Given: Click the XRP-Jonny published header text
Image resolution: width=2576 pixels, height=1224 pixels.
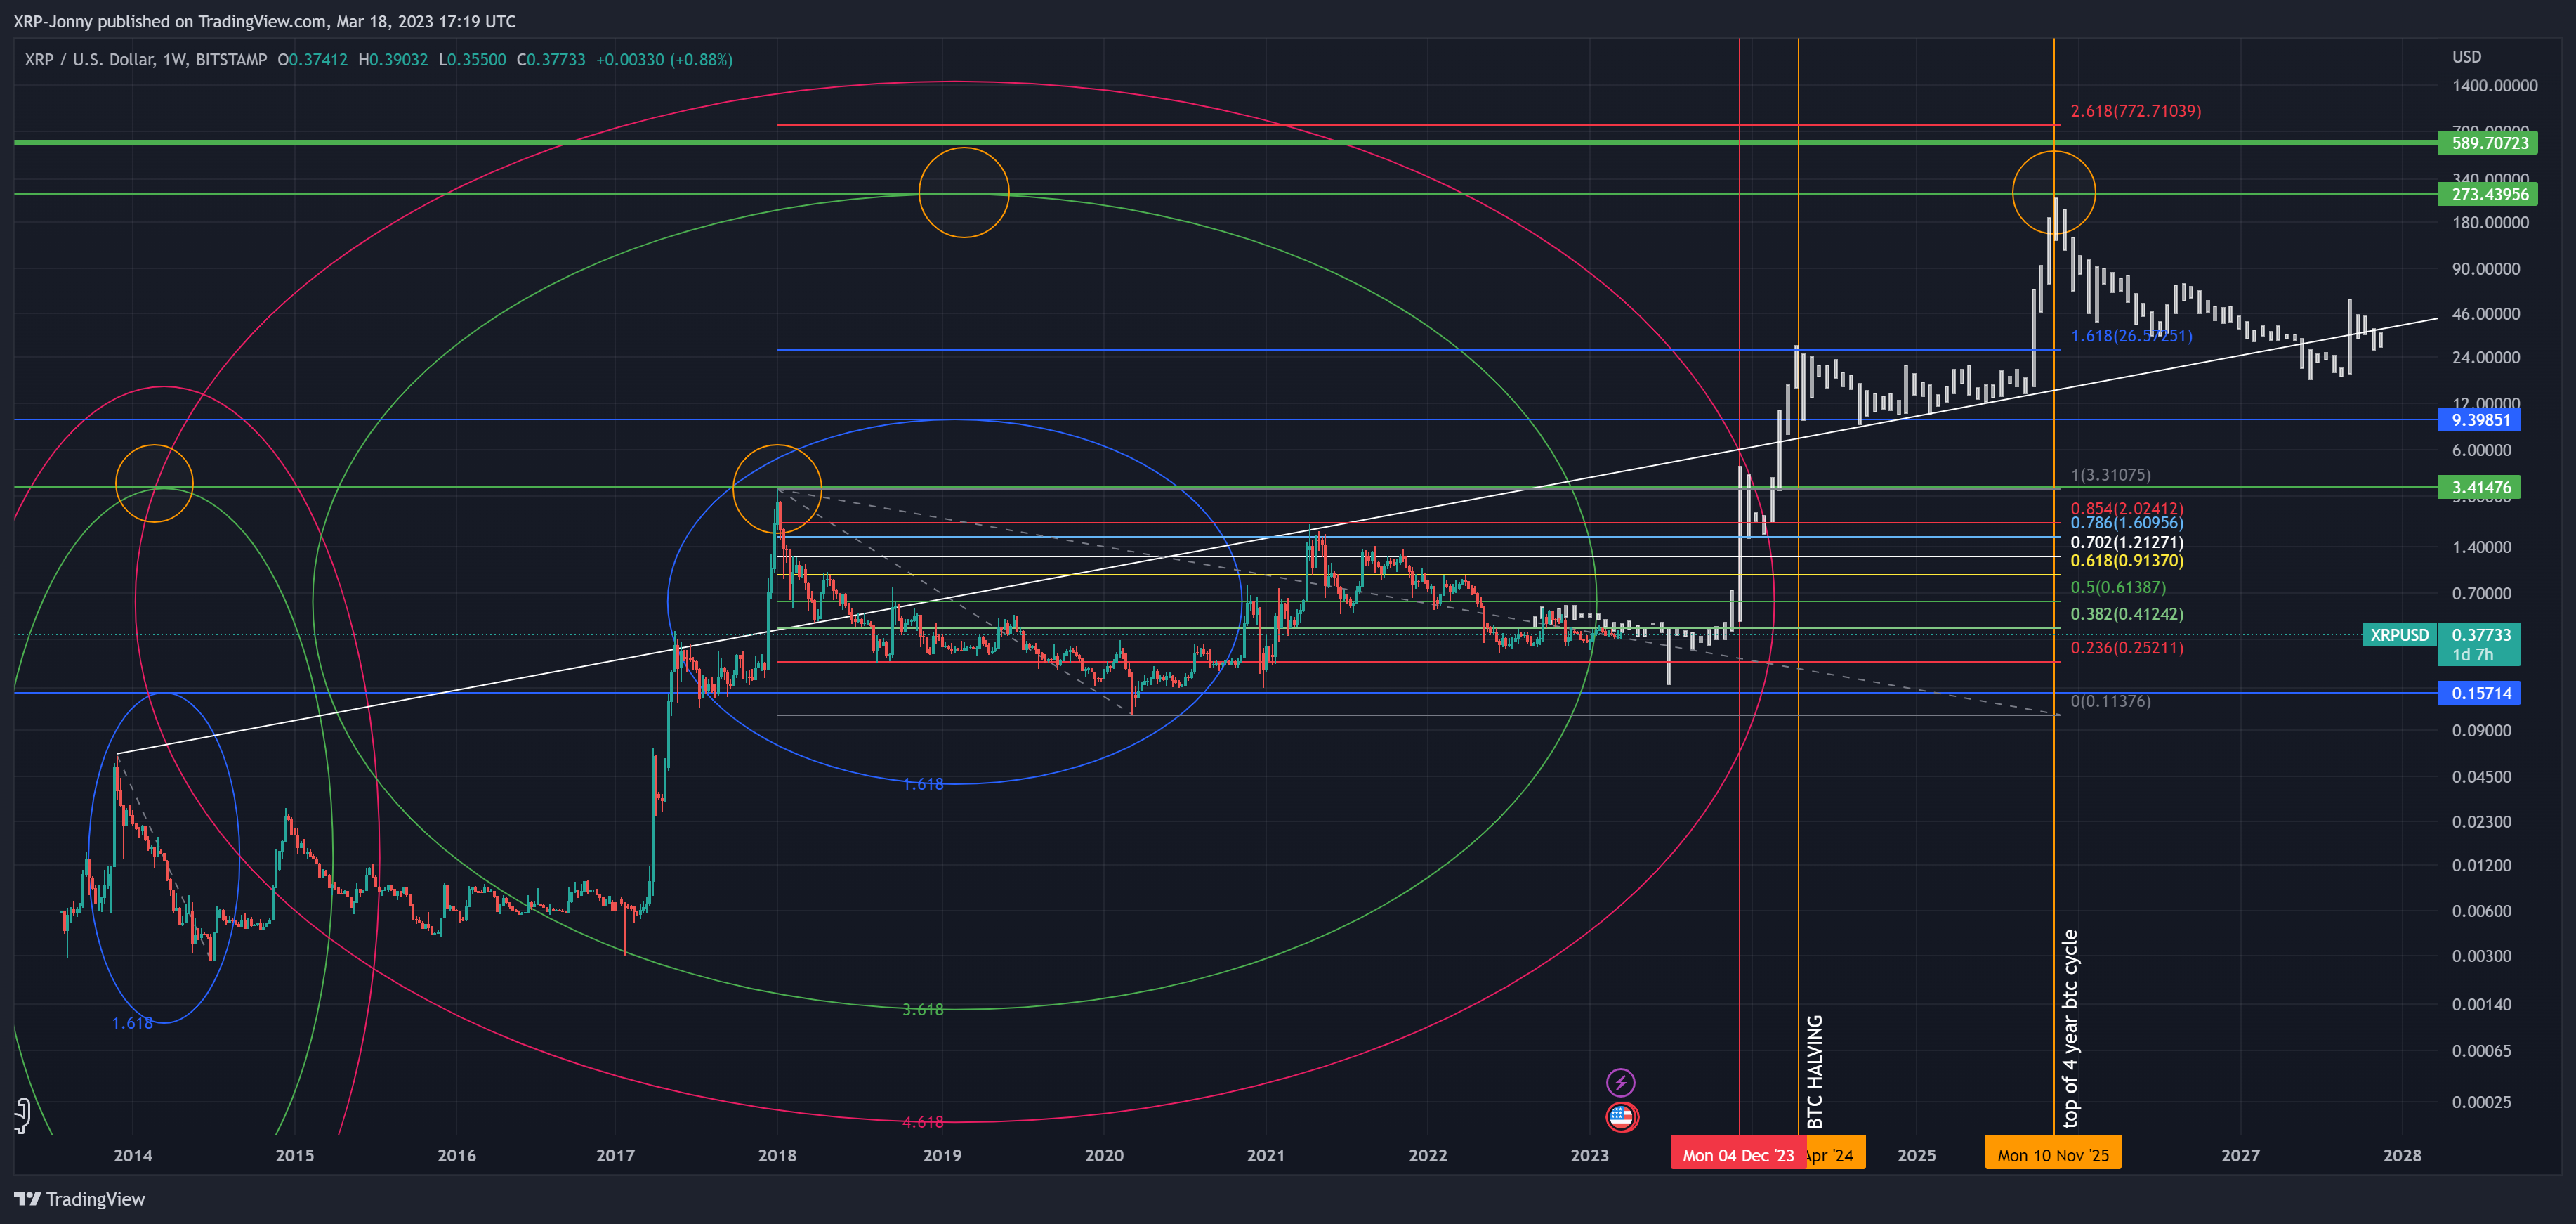Looking at the screenshot, I should [x=264, y=21].
